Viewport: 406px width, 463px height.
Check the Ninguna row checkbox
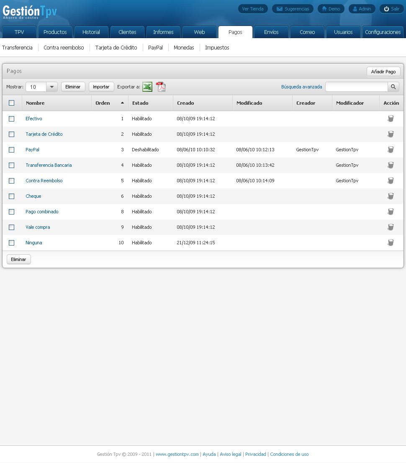[x=11, y=243]
